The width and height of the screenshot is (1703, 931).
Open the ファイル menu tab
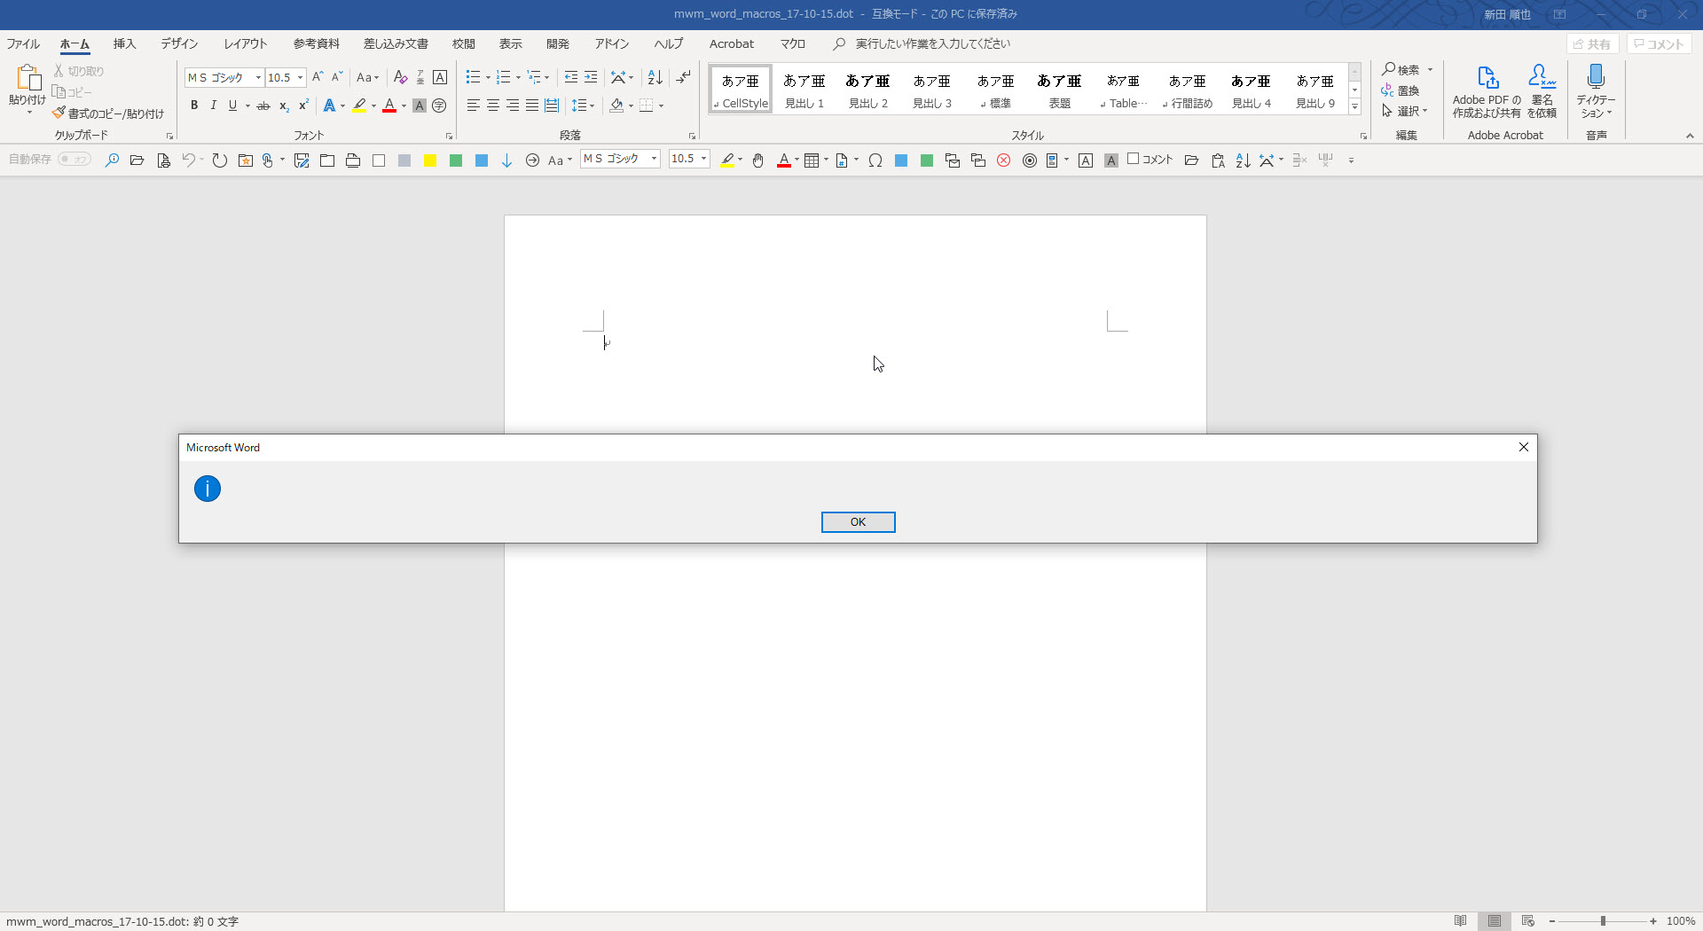coord(23,43)
